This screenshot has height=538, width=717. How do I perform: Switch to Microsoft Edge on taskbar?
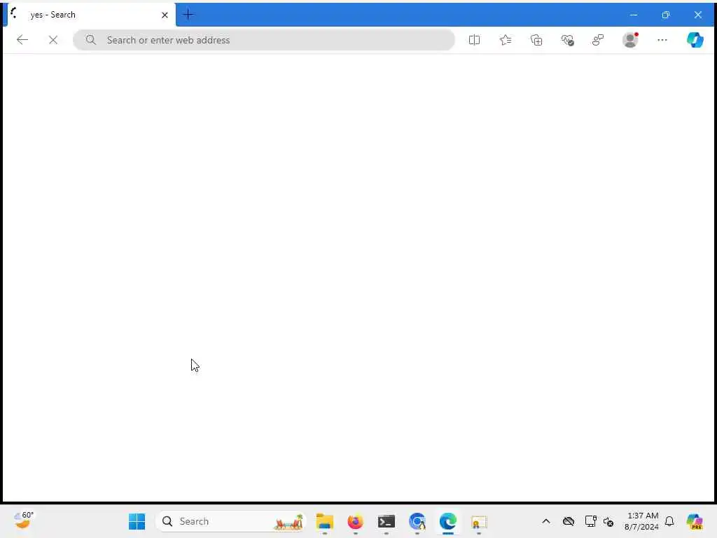pos(448,521)
